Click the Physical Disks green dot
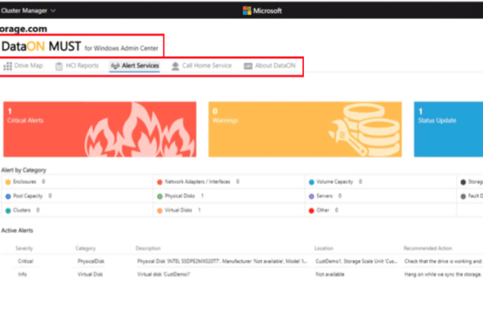The width and height of the screenshot is (483, 322). pyautogui.click(x=159, y=197)
